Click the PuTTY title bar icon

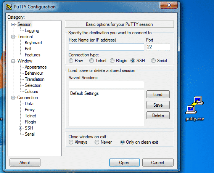tap(9, 7)
